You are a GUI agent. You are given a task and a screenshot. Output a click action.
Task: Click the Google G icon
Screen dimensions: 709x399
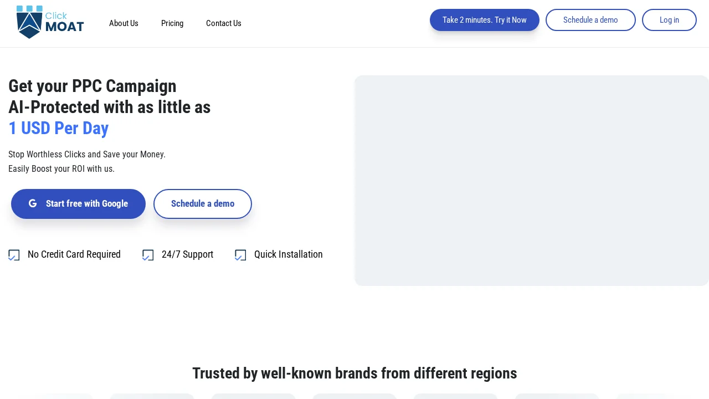pyautogui.click(x=33, y=203)
